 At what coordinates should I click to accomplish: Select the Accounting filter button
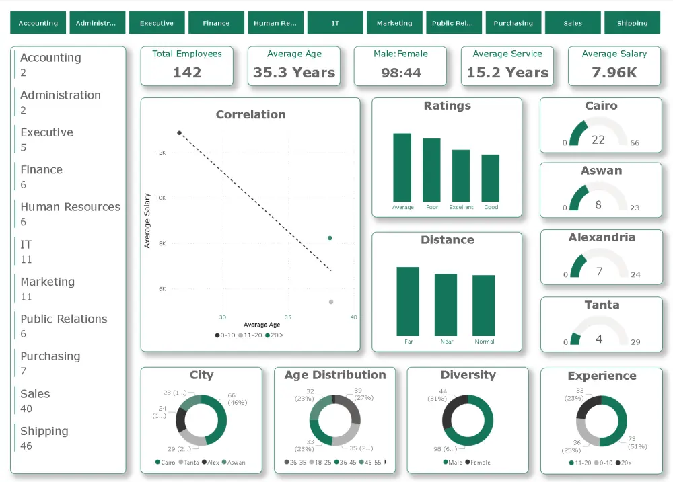click(x=38, y=22)
